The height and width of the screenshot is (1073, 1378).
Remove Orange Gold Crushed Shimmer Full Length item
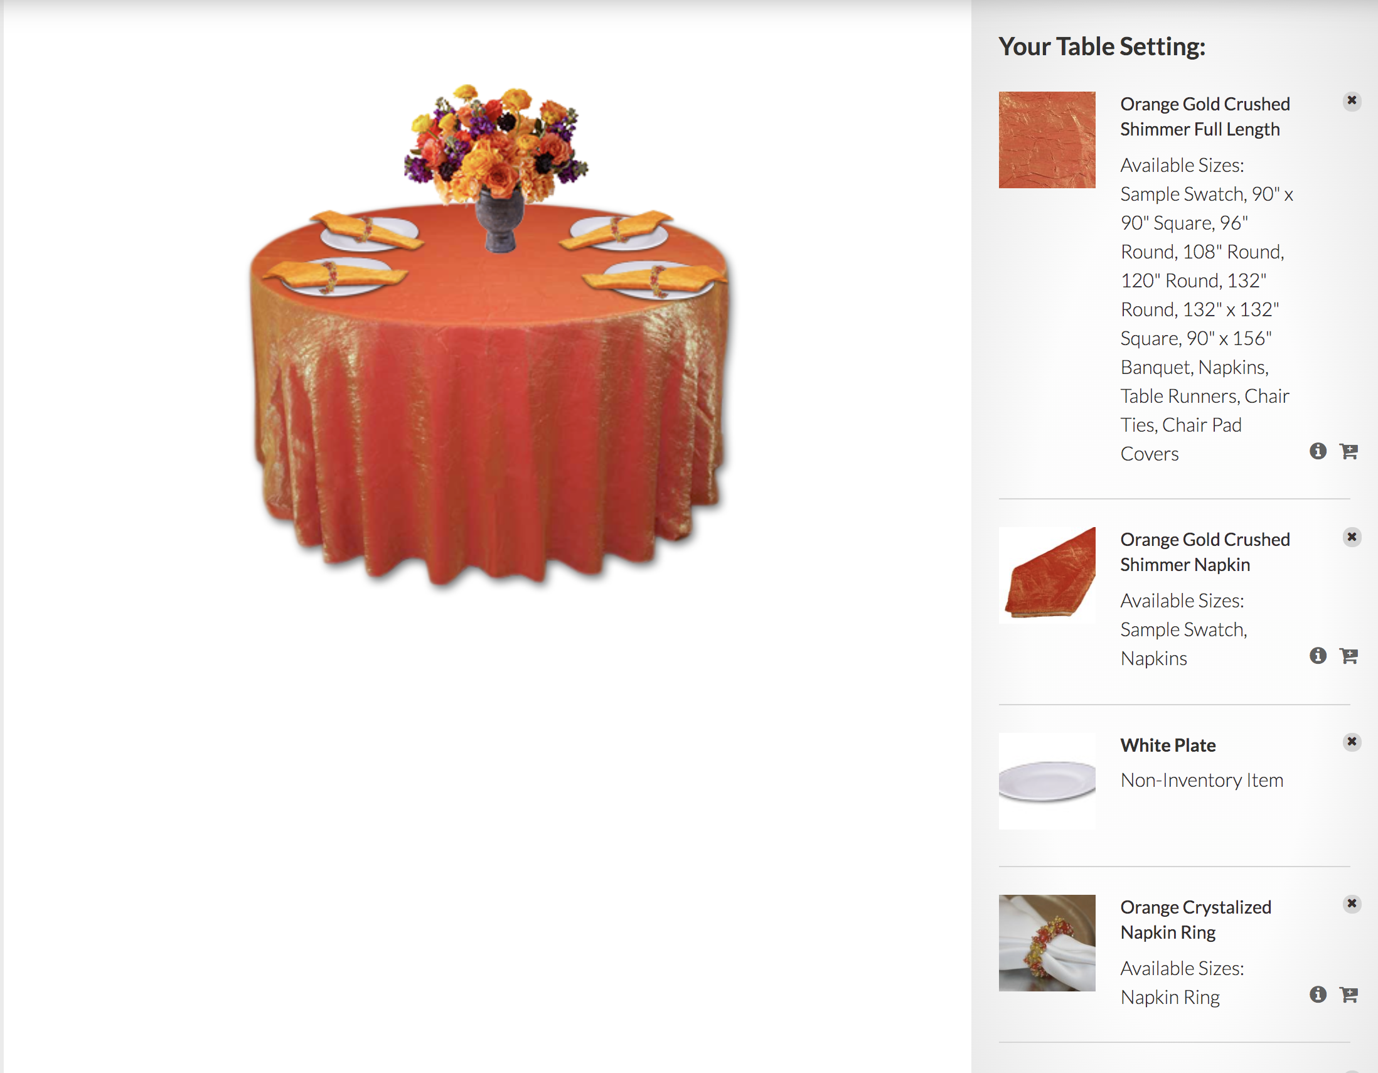[x=1352, y=101]
